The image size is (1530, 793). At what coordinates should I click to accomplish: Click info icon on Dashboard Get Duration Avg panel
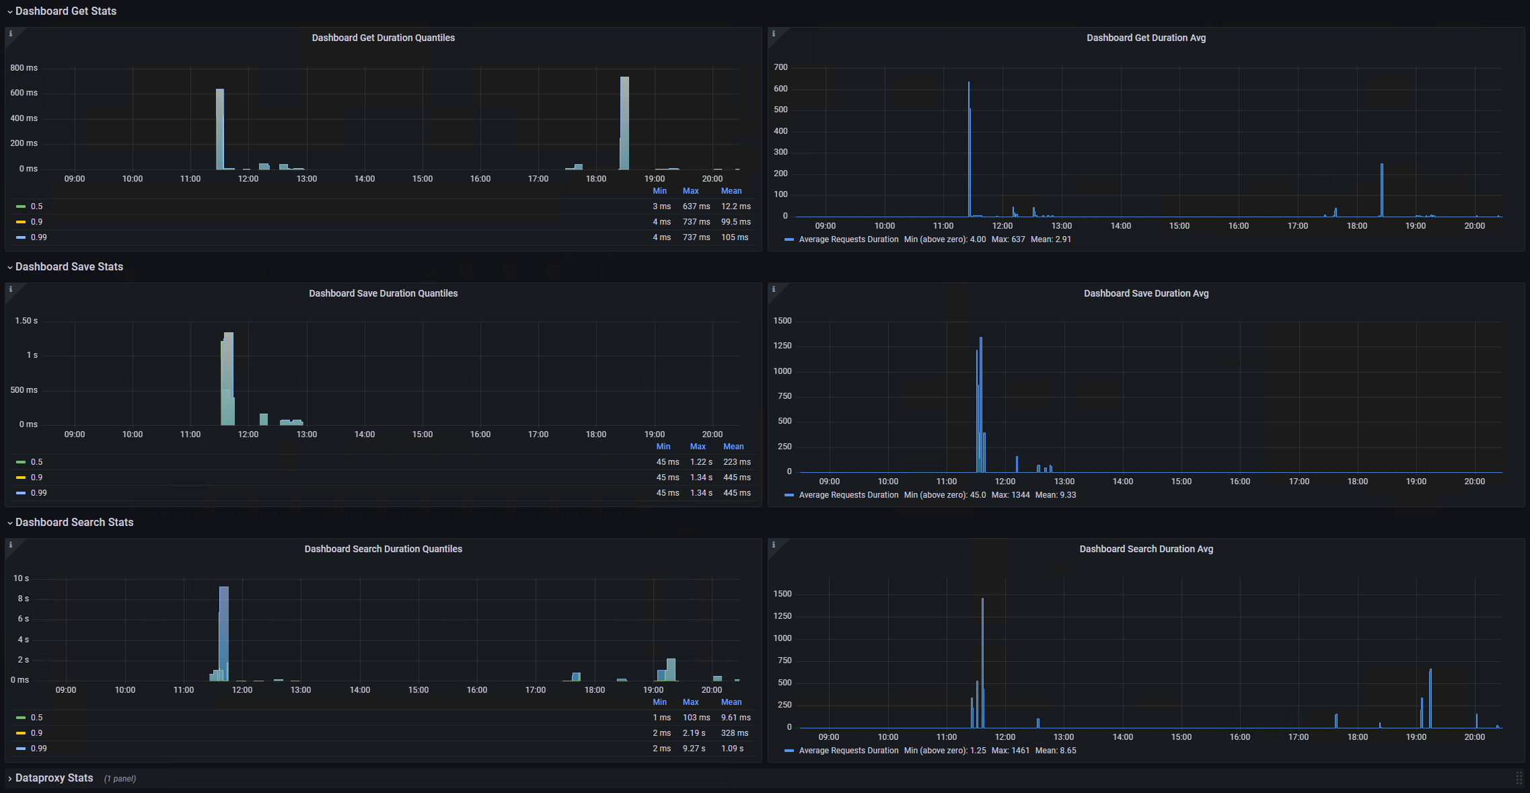pyautogui.click(x=773, y=34)
